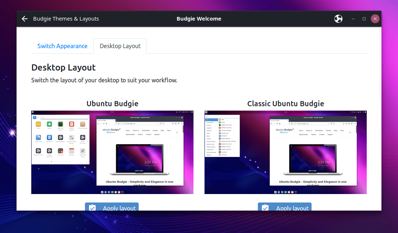The height and width of the screenshot is (233, 398).
Task: Click clipboard-check icon under Ubuntu Budgie preview
Action: point(92,208)
